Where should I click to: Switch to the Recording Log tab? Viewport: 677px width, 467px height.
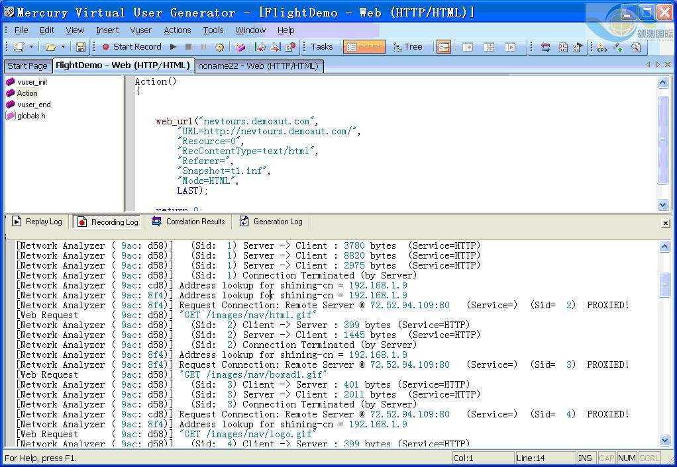click(108, 222)
